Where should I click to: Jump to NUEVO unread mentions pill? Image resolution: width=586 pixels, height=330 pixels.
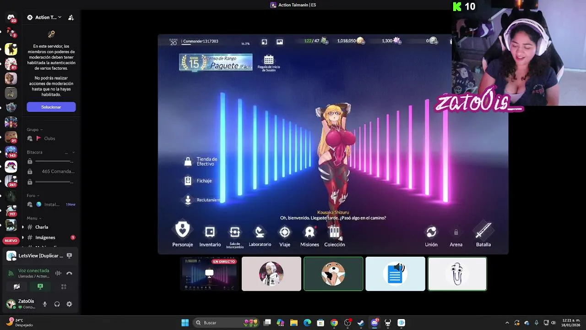pos(11,241)
